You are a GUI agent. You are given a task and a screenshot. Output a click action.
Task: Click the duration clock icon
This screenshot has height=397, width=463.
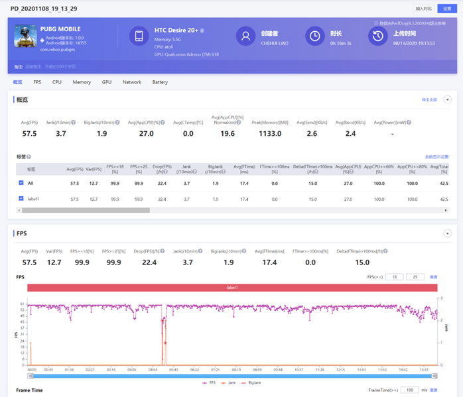coord(314,36)
